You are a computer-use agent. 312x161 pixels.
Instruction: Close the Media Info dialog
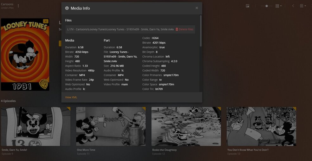(197, 8)
